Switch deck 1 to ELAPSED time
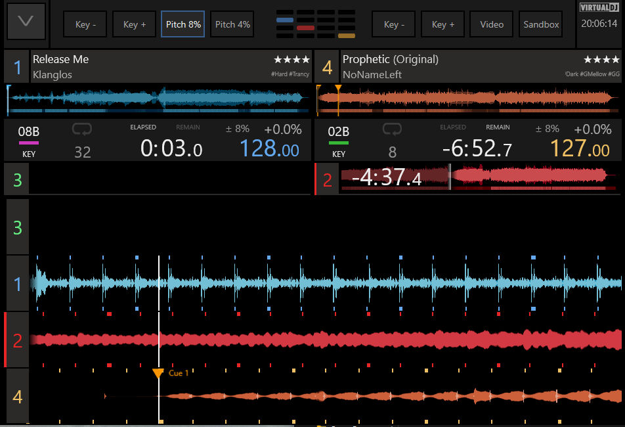The height and width of the screenshot is (427, 625). 143,127
